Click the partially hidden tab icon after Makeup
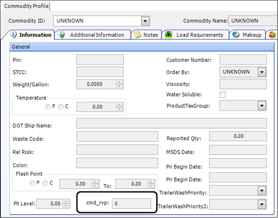Viewport: 278px width, 218px height. (272, 35)
